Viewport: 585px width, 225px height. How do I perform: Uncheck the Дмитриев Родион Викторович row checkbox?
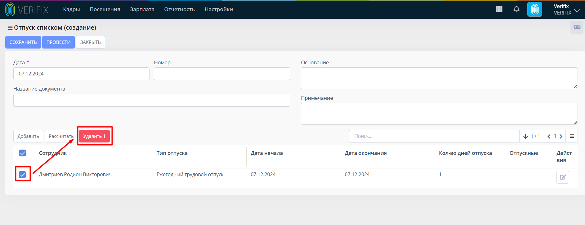point(22,175)
